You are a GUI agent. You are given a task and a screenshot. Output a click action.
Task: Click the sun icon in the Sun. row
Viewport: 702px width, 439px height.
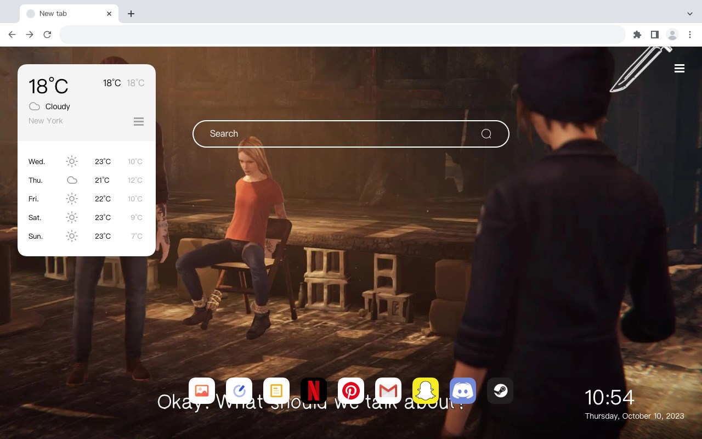72,236
